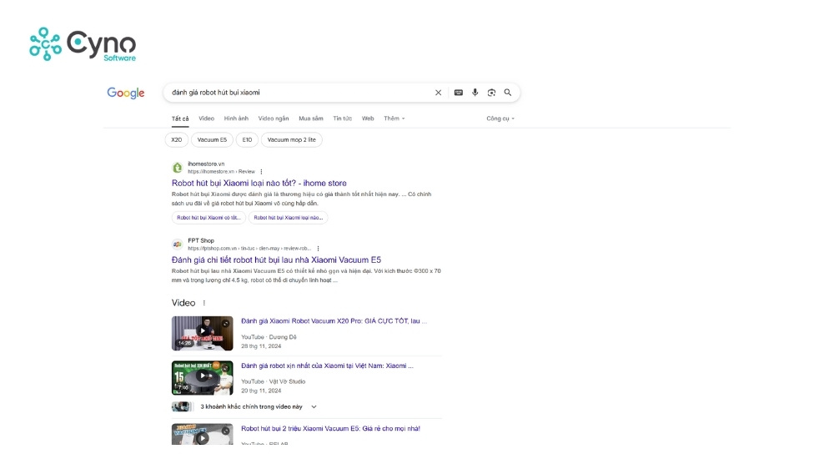Click Robot hút bụi Xiaomi loại nào sitelink chip
This screenshot has height=459, width=834.
tap(289, 218)
